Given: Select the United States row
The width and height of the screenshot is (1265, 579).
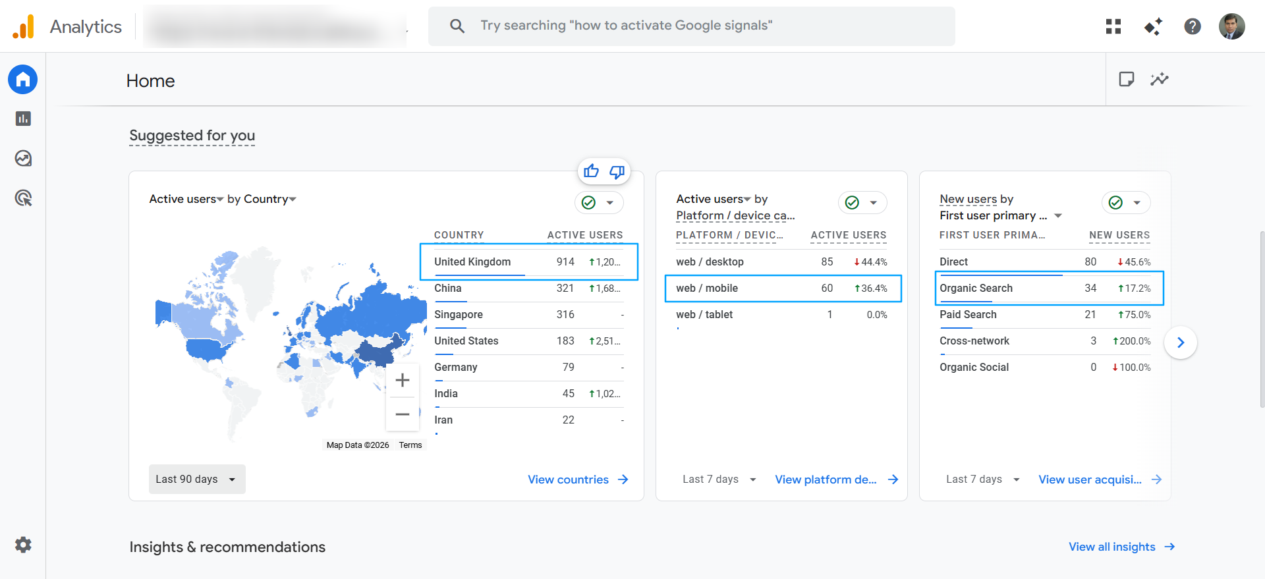Looking at the screenshot, I should click(x=529, y=341).
